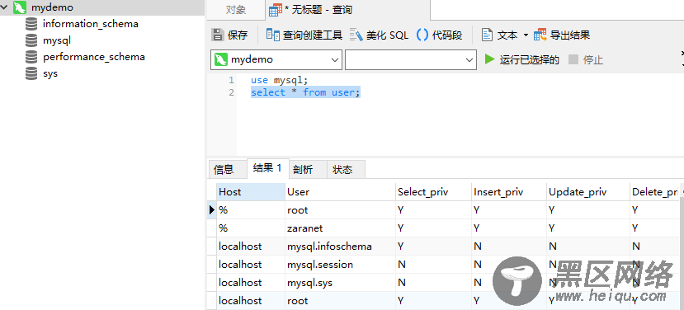The image size is (684, 310).
Task: Select the mysql.session user cell
Action: tap(340, 265)
